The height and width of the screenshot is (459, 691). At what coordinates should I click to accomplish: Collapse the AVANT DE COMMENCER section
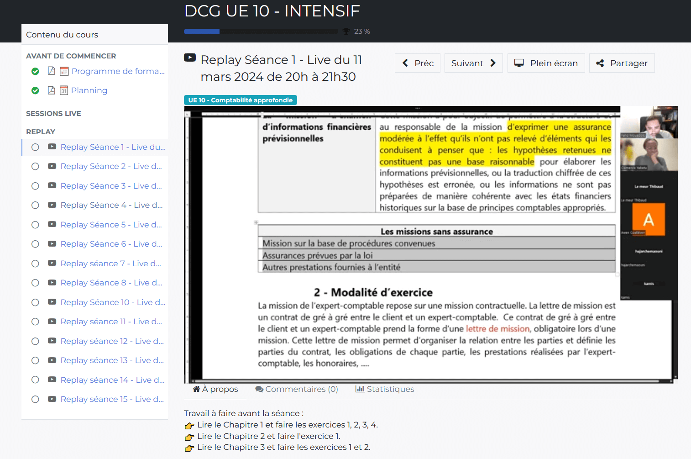point(71,56)
